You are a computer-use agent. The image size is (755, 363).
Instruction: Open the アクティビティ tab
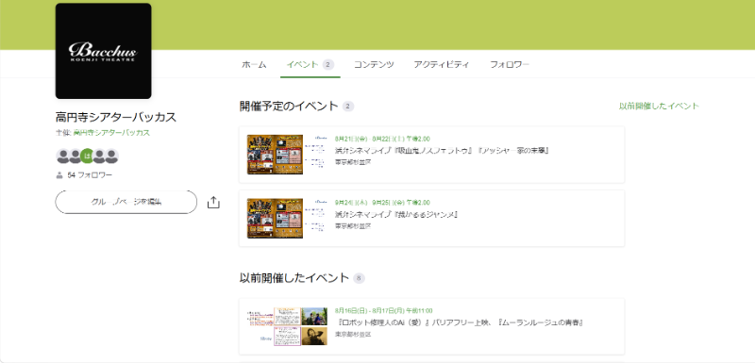[442, 64]
